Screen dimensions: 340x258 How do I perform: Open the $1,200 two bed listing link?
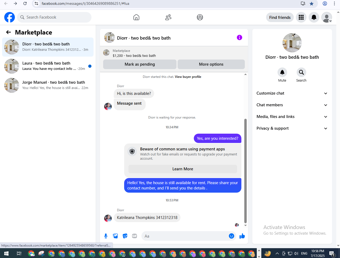click(134, 56)
